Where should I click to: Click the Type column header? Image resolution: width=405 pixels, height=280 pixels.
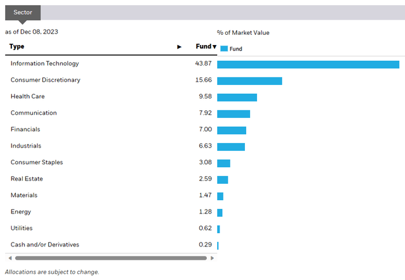pos(17,46)
